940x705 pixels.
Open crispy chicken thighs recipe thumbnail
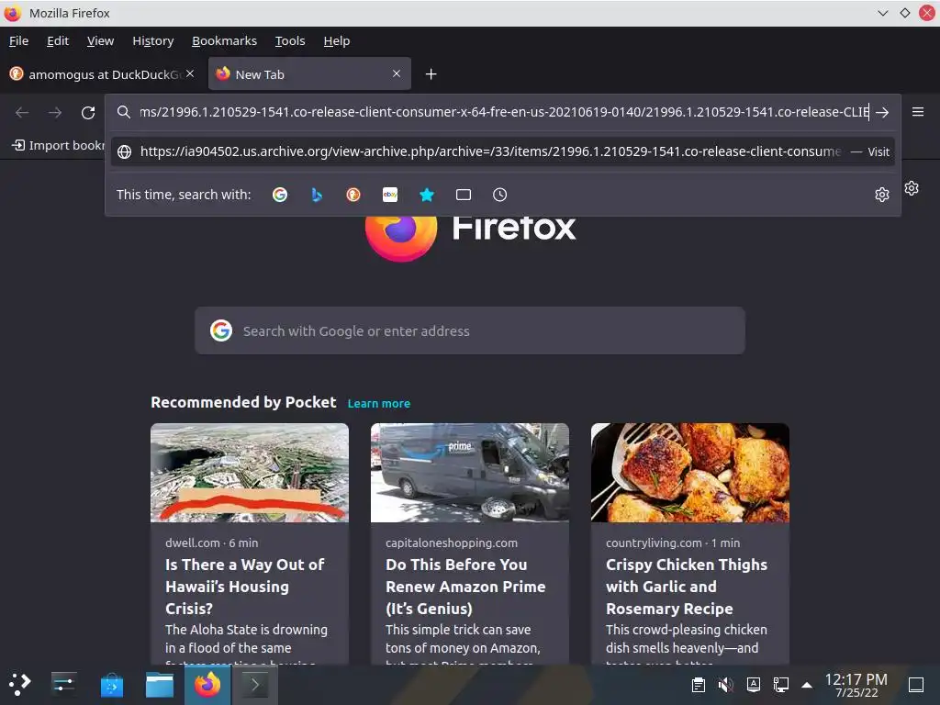click(690, 473)
